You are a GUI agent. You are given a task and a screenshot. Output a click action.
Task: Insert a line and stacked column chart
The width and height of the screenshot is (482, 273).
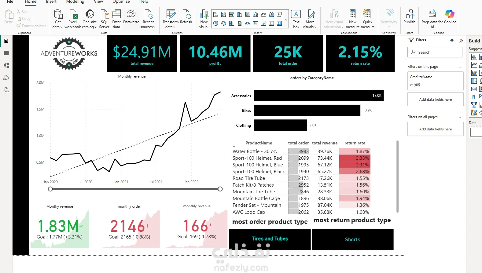tap(247, 14)
